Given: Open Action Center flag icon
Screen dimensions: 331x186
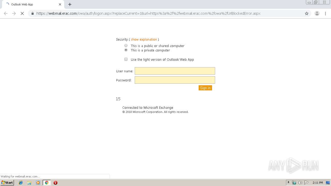Looking at the screenshot, I should point(306,183).
